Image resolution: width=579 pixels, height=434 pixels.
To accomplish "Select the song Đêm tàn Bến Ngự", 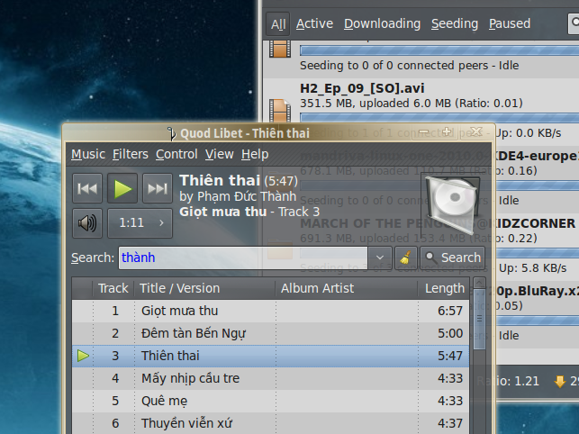I will (270, 333).
